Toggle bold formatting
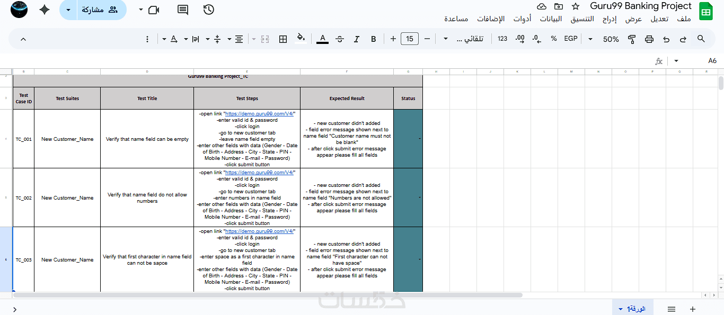 pos(374,39)
